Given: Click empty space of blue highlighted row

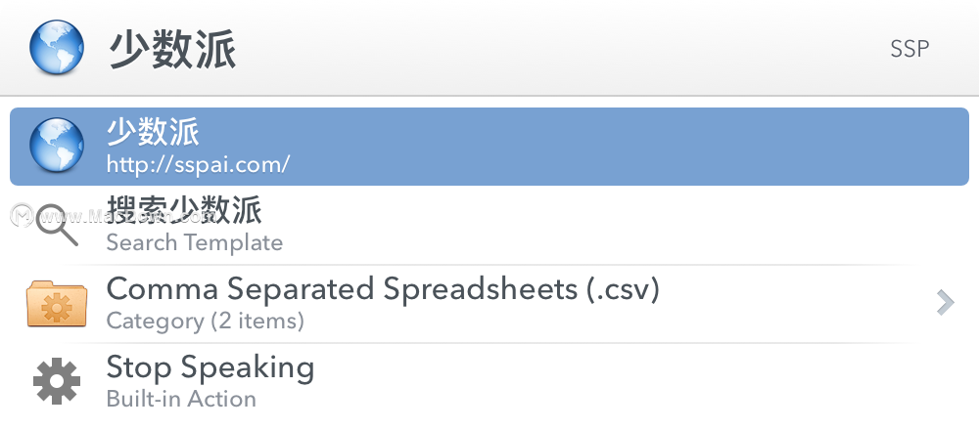Looking at the screenshot, I should (625, 147).
